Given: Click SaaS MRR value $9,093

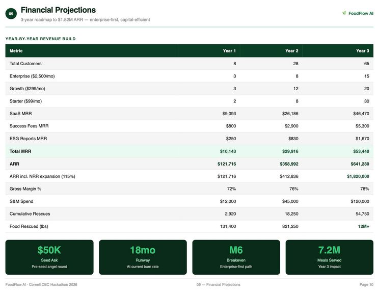Looking at the screenshot, I should [x=229, y=114].
